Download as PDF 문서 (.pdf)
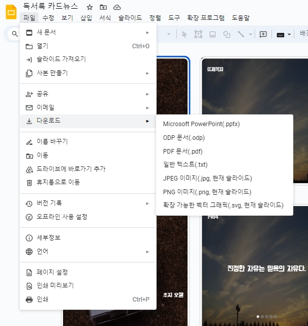Viewport: 308px width, 326px height. (x=225, y=152)
